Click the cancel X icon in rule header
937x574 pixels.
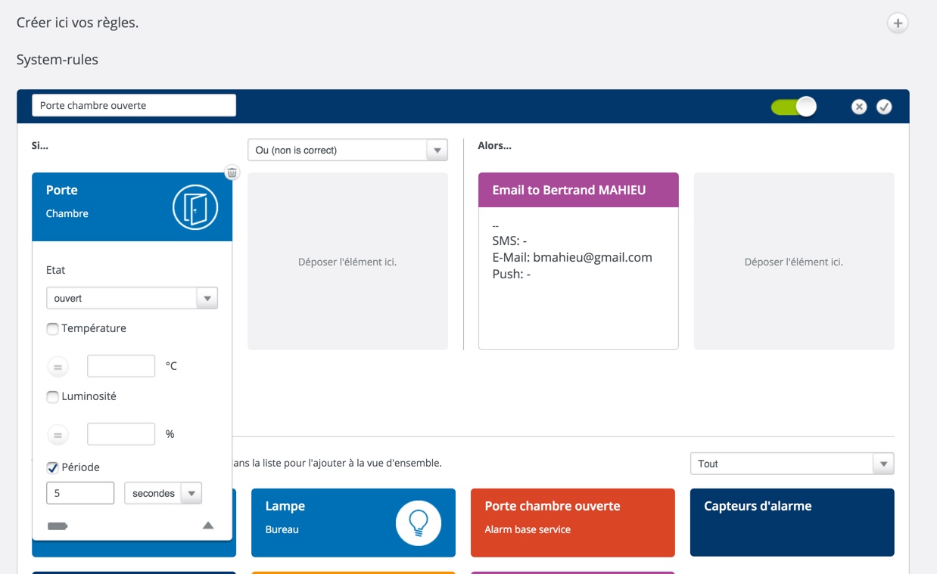[858, 107]
